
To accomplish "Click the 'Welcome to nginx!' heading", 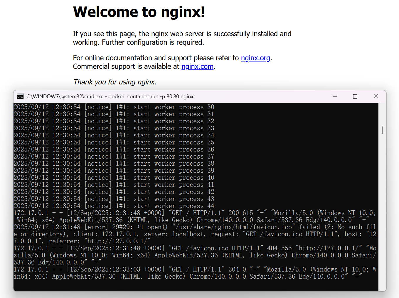I will [x=139, y=12].
